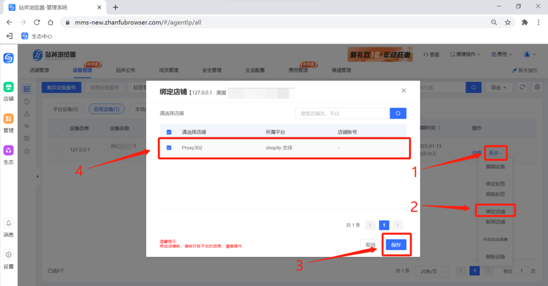Select 解绑店铺 from more menu
This screenshot has height=286, width=548.
(x=495, y=222)
